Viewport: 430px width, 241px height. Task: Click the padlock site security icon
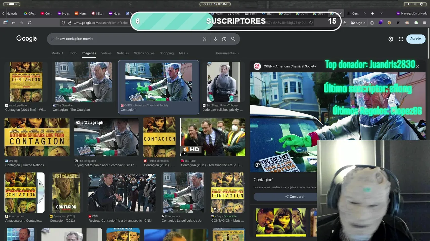pos(70,23)
